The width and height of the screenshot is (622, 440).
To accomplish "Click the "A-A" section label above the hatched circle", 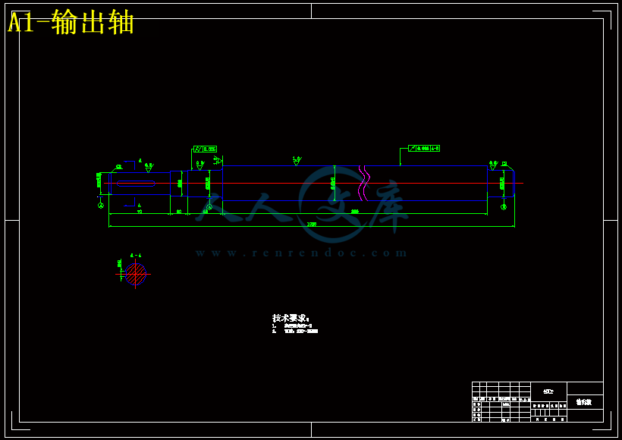I will click(136, 256).
